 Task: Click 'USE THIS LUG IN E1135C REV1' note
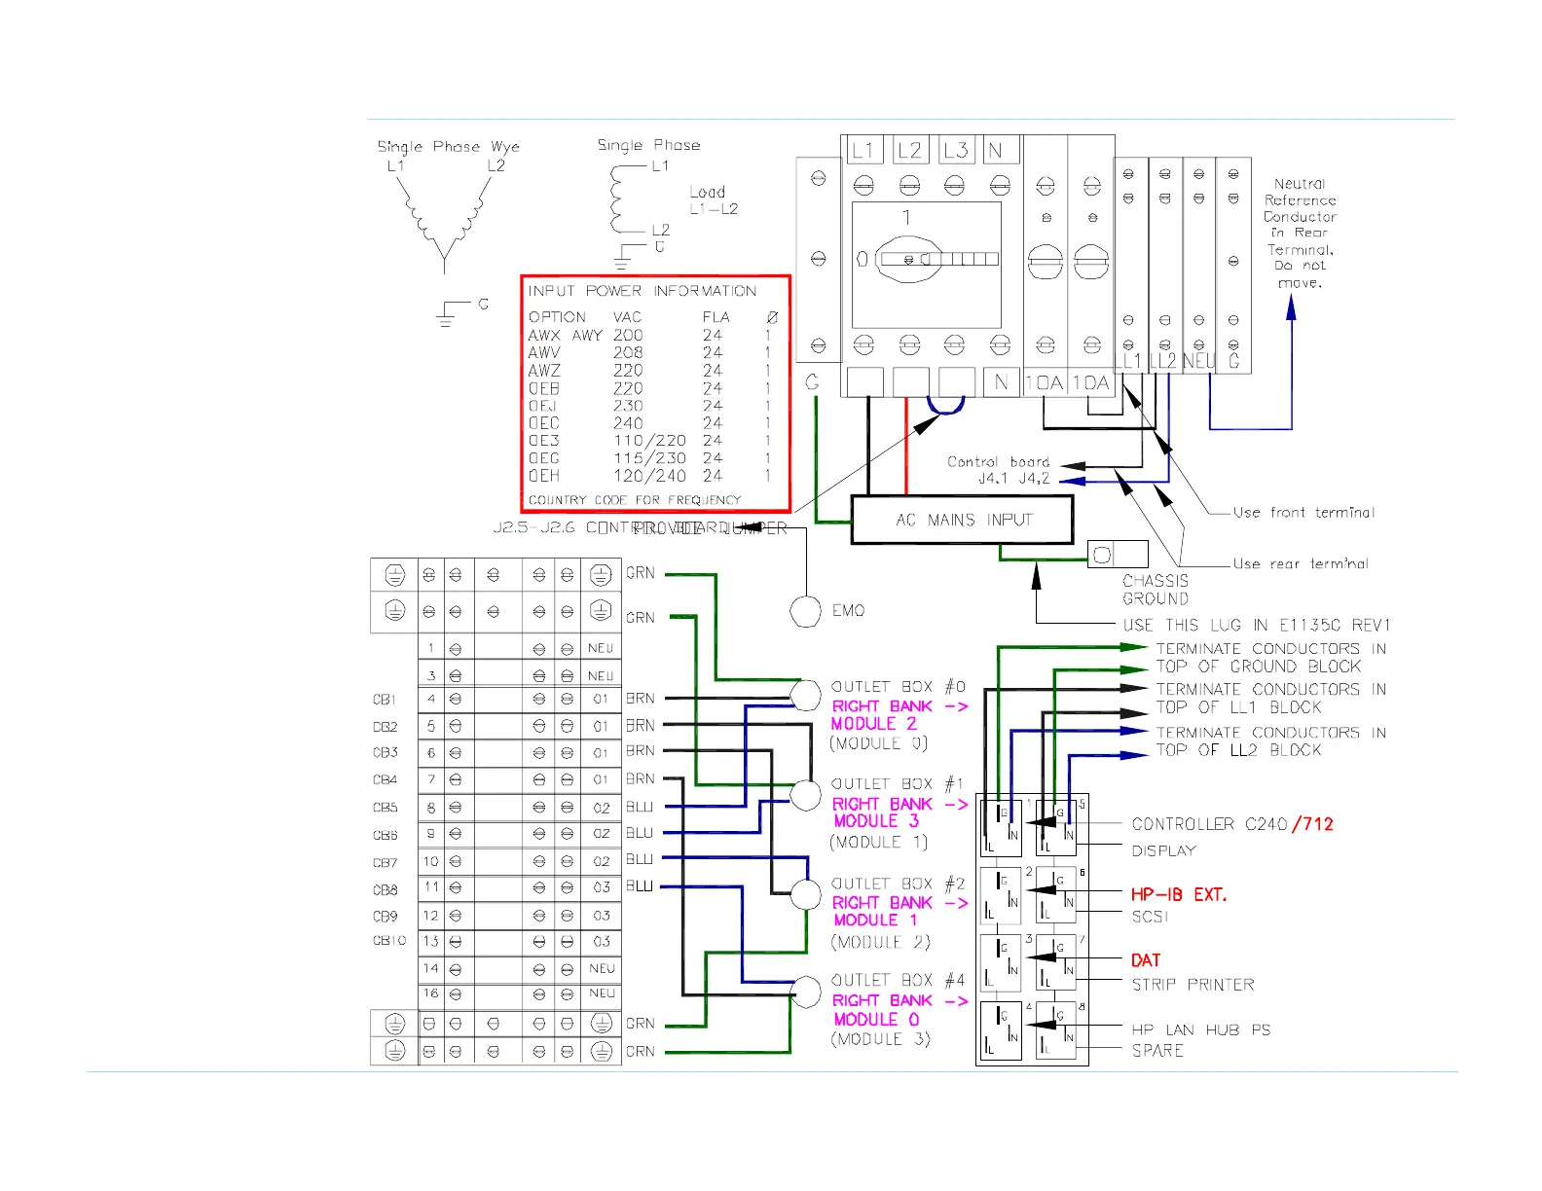pos(1257,625)
